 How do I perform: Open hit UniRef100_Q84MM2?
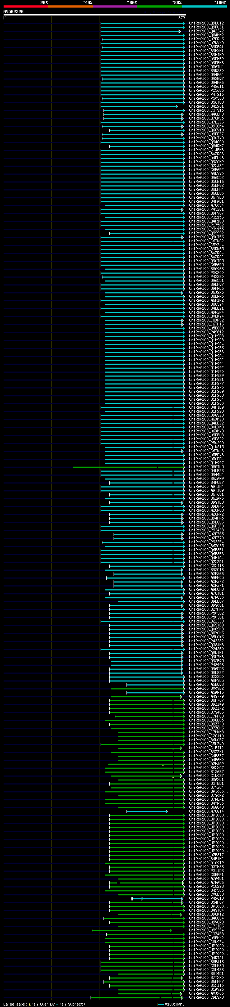[207, 35]
